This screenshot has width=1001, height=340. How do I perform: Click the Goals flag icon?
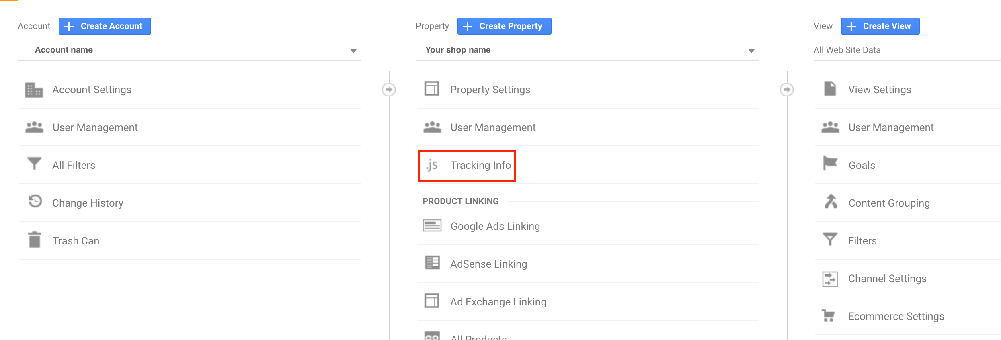click(830, 163)
